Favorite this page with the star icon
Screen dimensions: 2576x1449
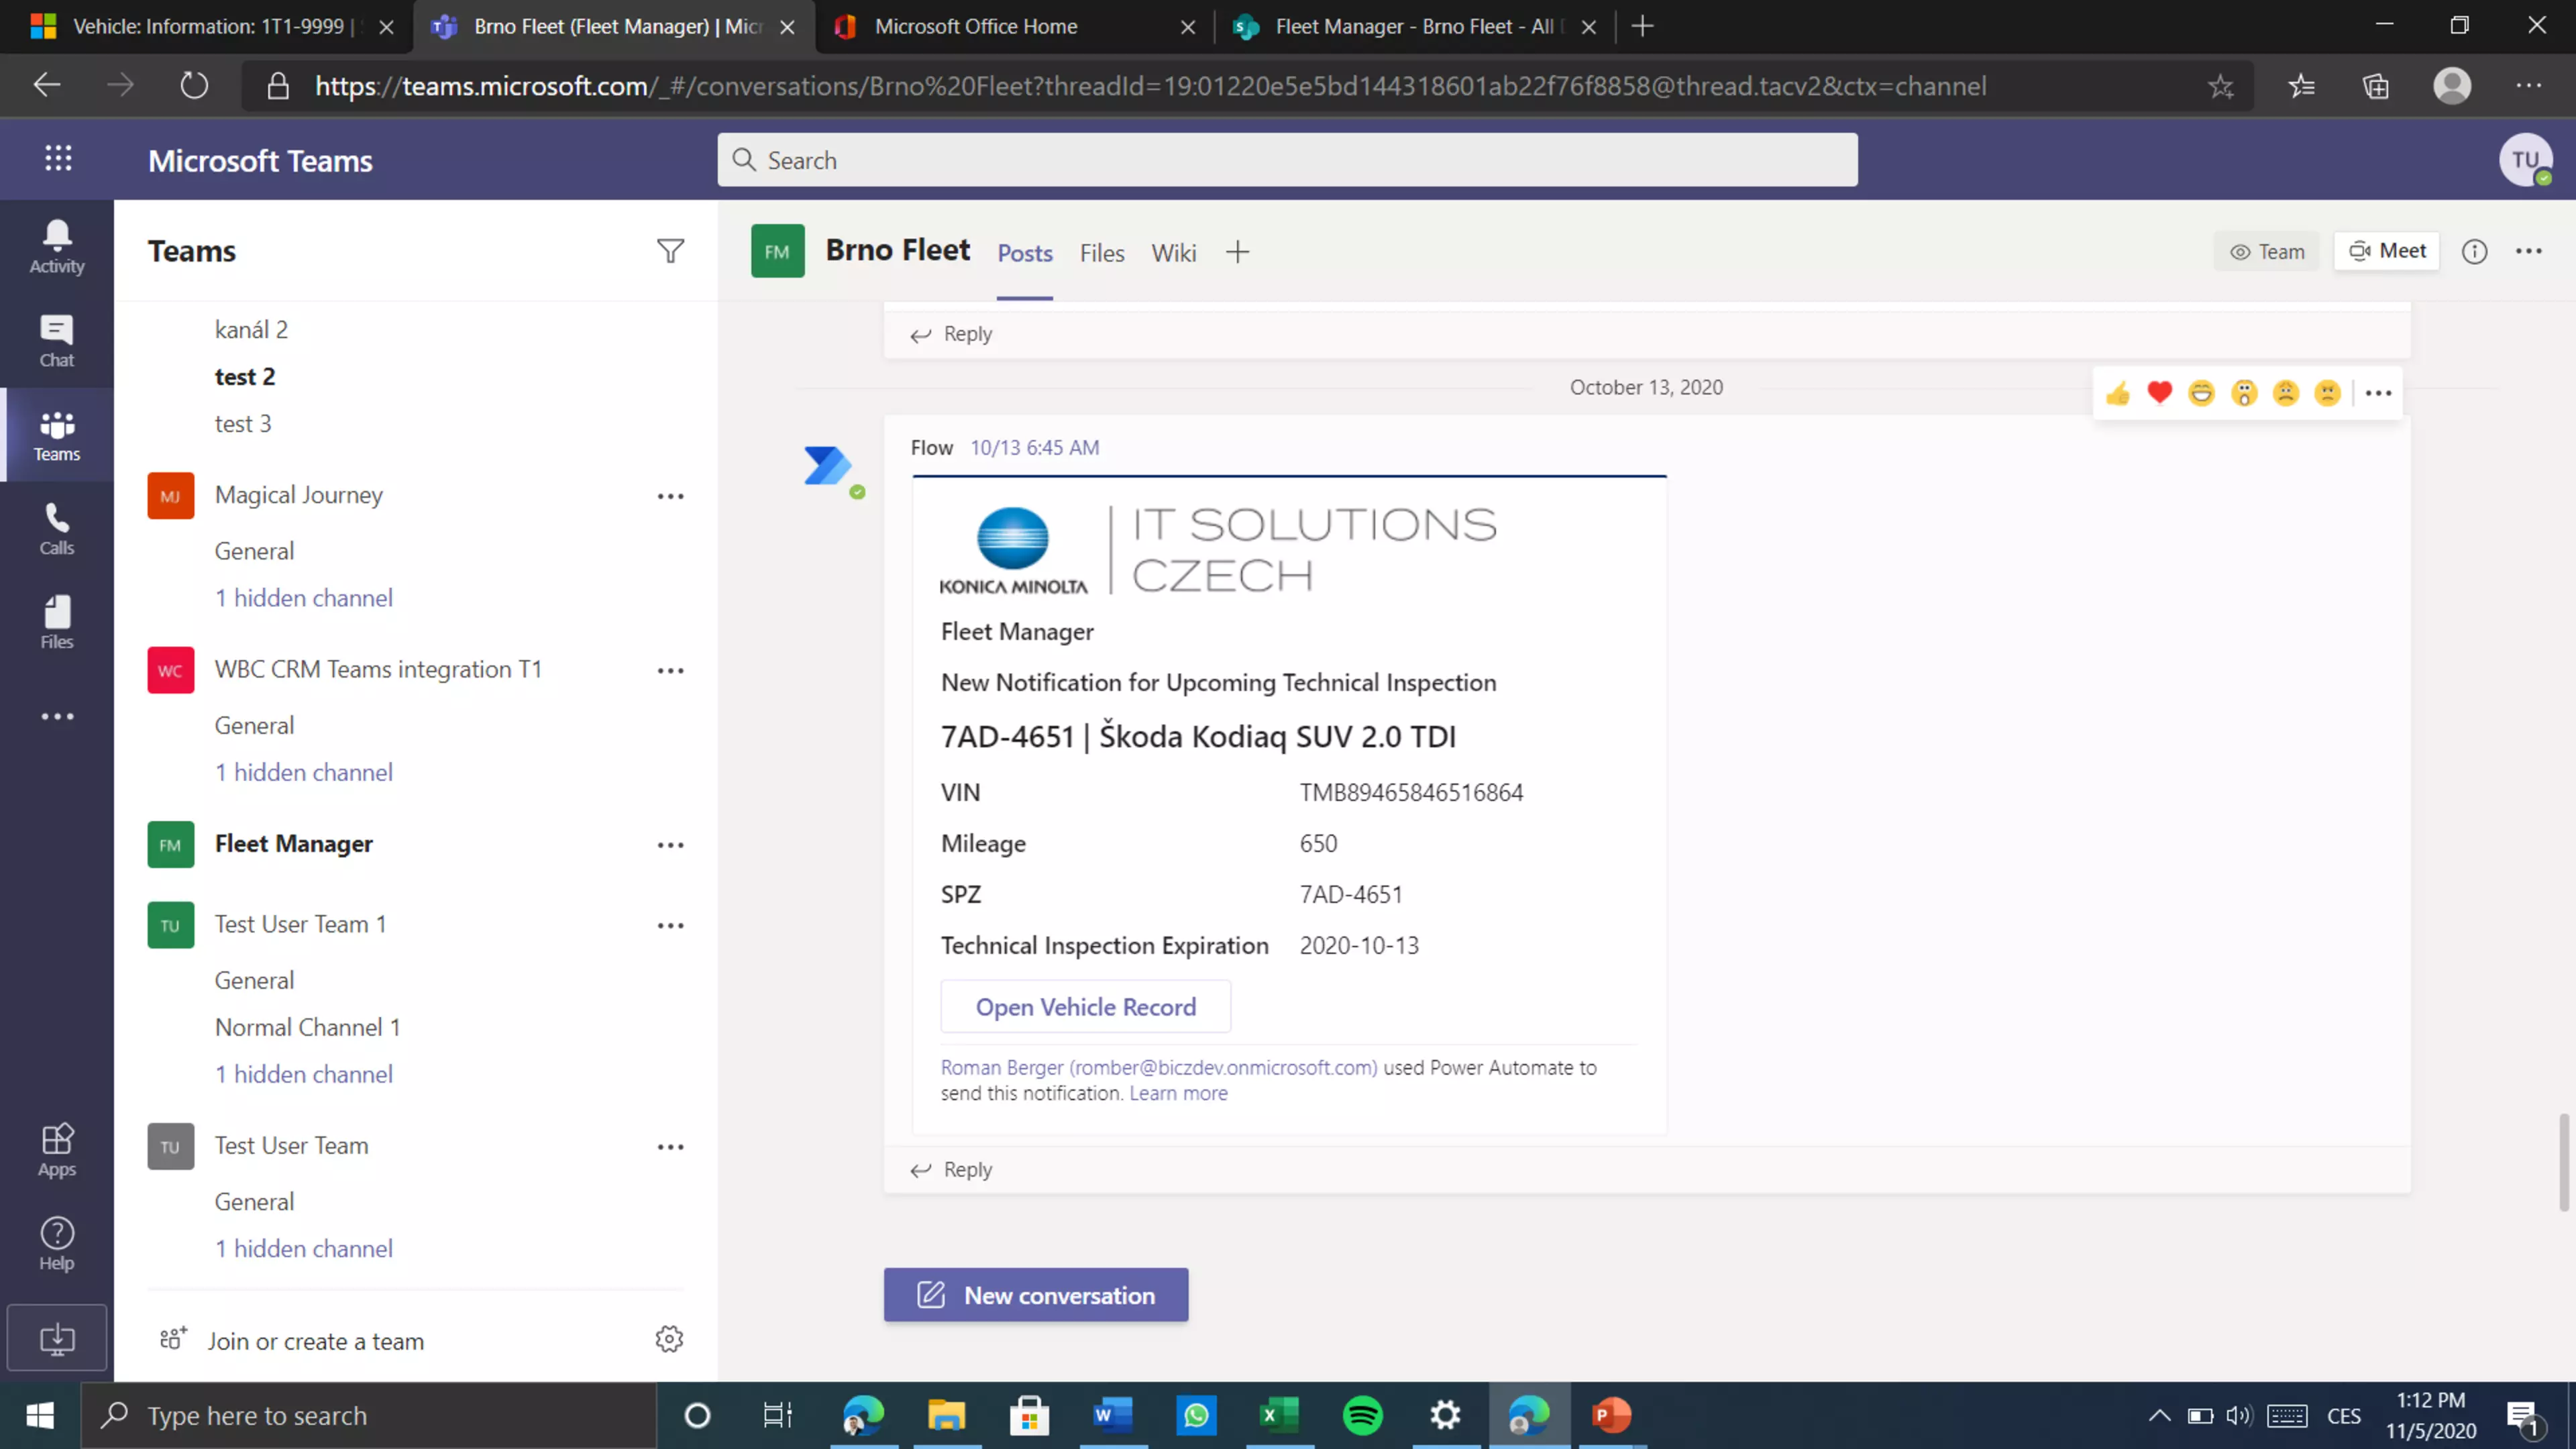(2220, 86)
